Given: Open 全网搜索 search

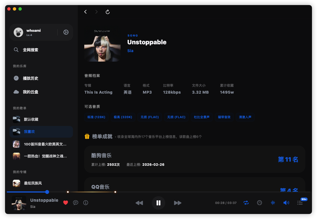Looking at the screenshot, I should click(41, 50).
